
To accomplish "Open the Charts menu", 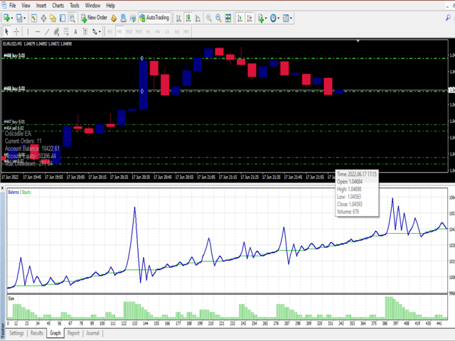I will (x=58, y=6).
